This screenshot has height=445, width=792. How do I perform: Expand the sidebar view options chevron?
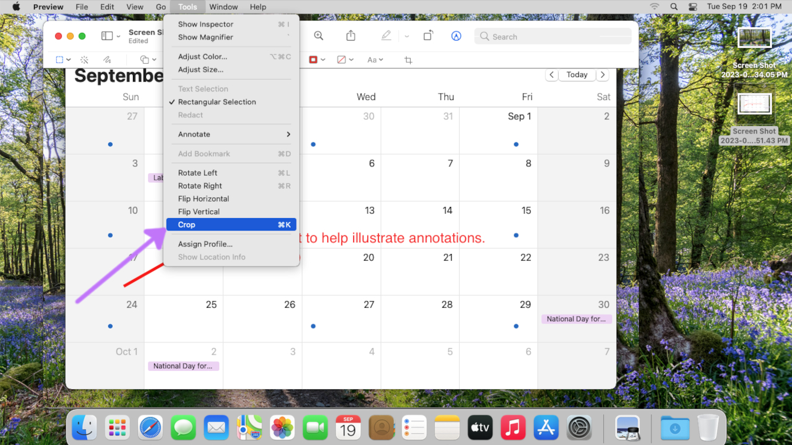(x=118, y=36)
